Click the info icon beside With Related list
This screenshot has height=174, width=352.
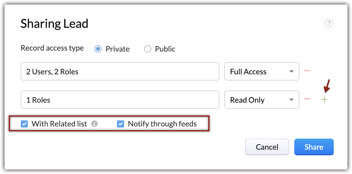click(x=94, y=124)
